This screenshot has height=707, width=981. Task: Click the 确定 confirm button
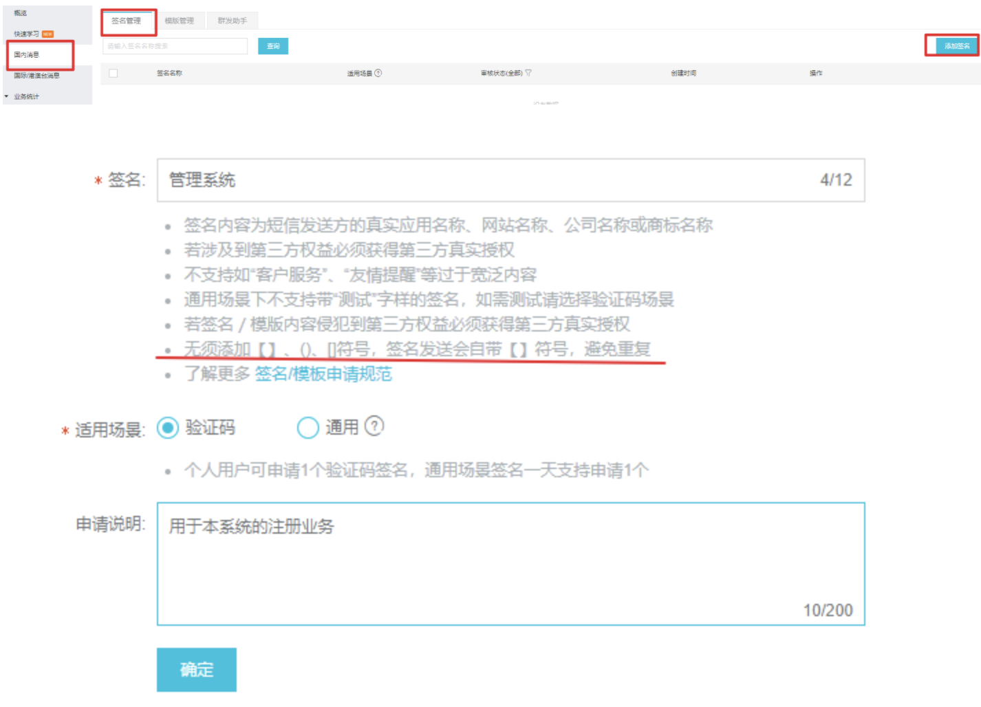(x=196, y=669)
